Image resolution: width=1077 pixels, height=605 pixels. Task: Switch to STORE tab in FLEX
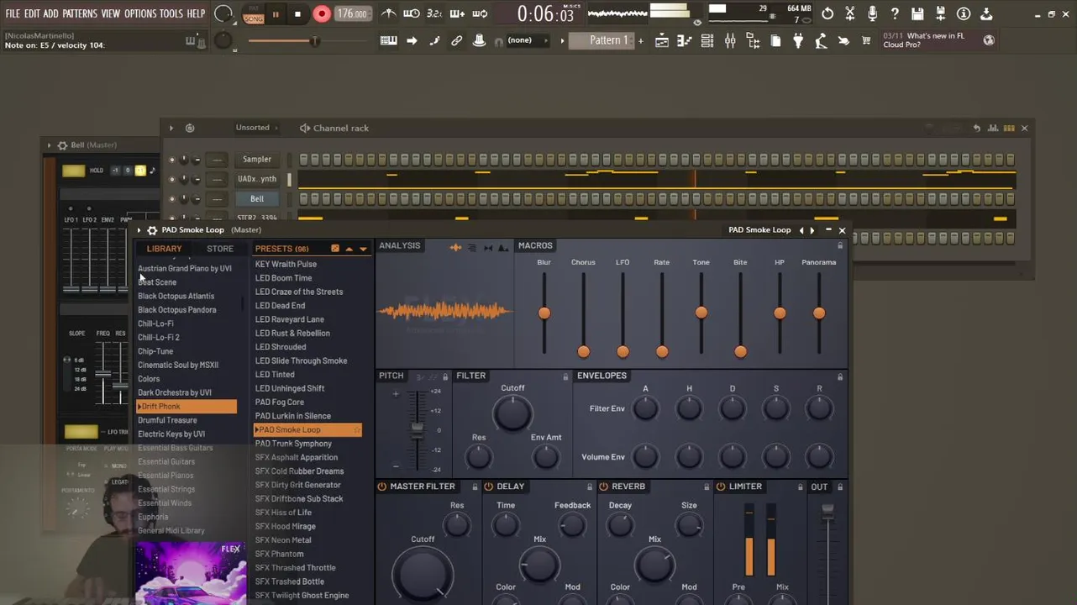(x=220, y=249)
